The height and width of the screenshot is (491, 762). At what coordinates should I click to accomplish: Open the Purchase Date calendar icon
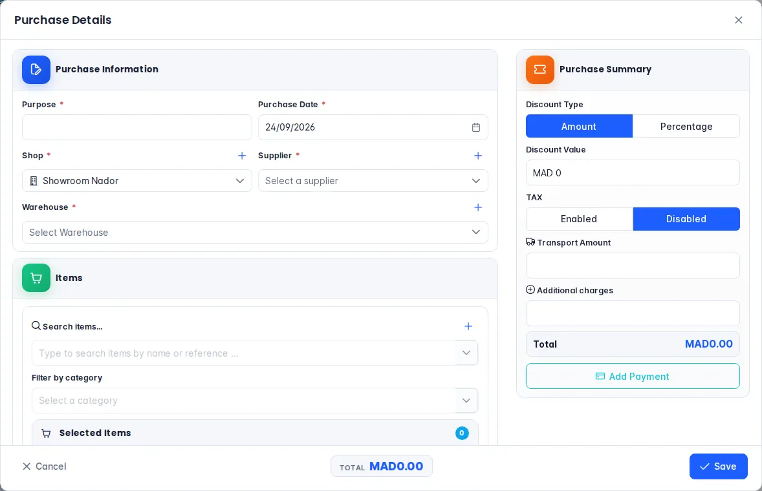click(x=475, y=127)
